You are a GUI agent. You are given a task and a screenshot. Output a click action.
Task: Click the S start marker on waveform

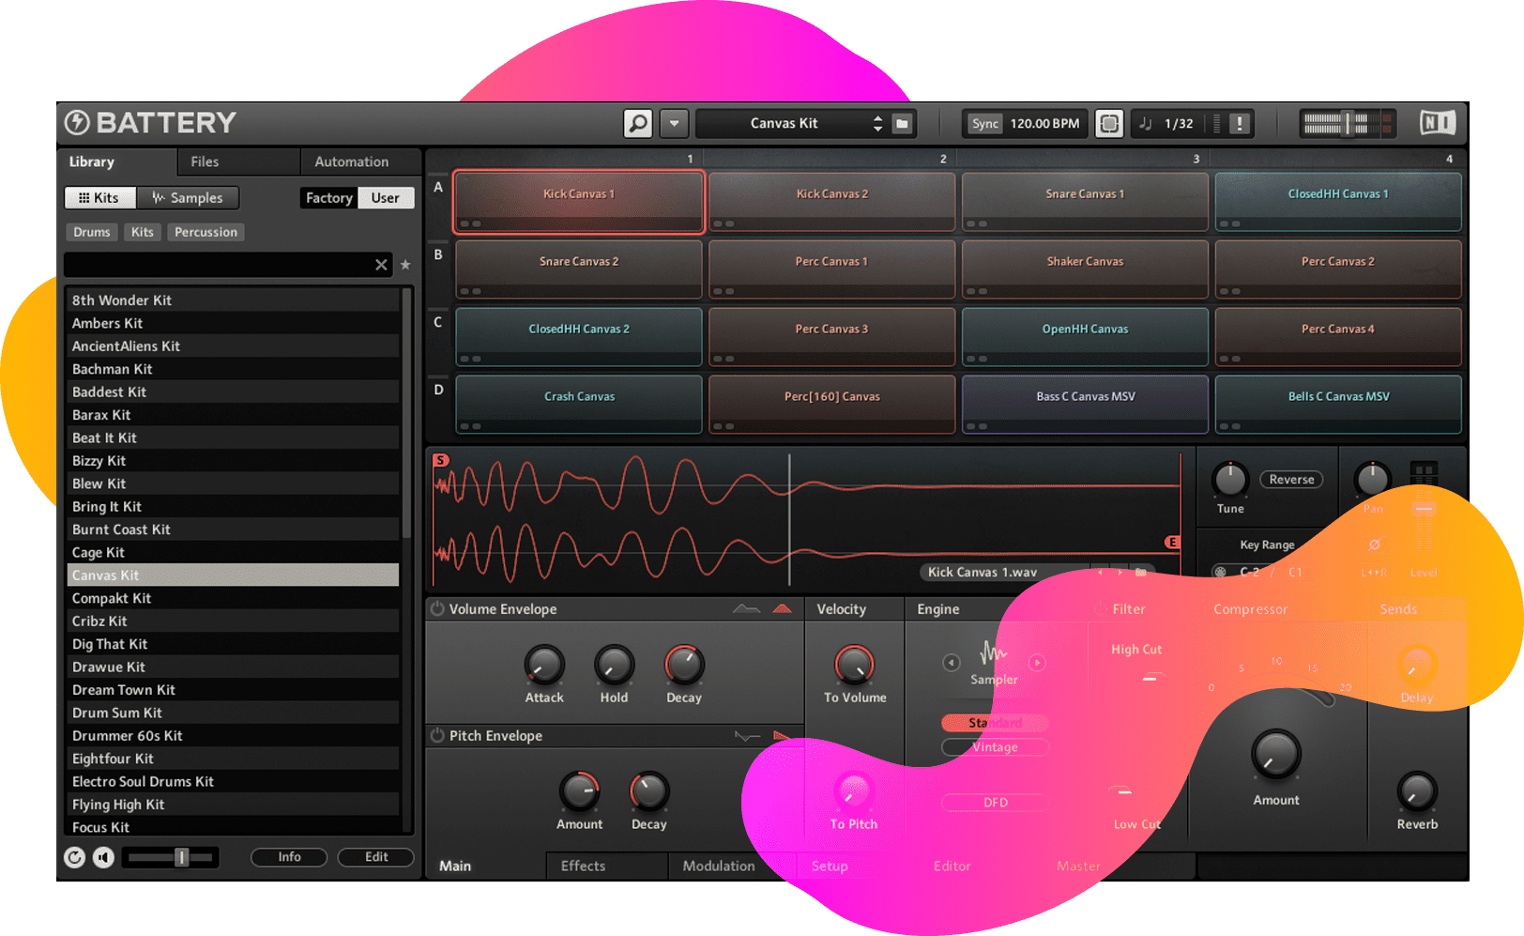pyautogui.click(x=441, y=460)
